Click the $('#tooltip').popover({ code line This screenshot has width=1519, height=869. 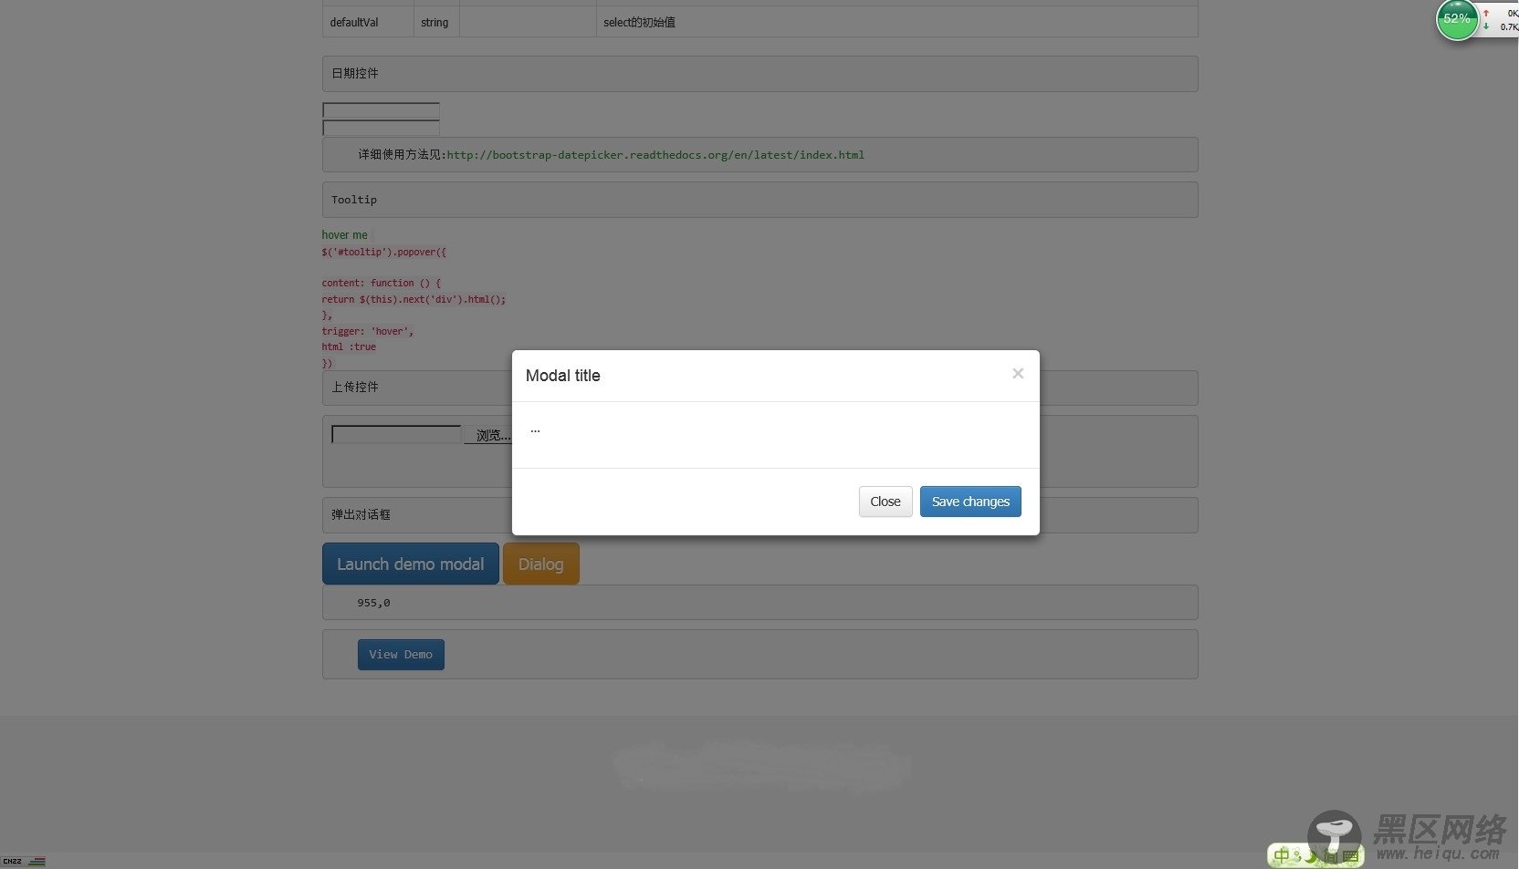(x=384, y=252)
